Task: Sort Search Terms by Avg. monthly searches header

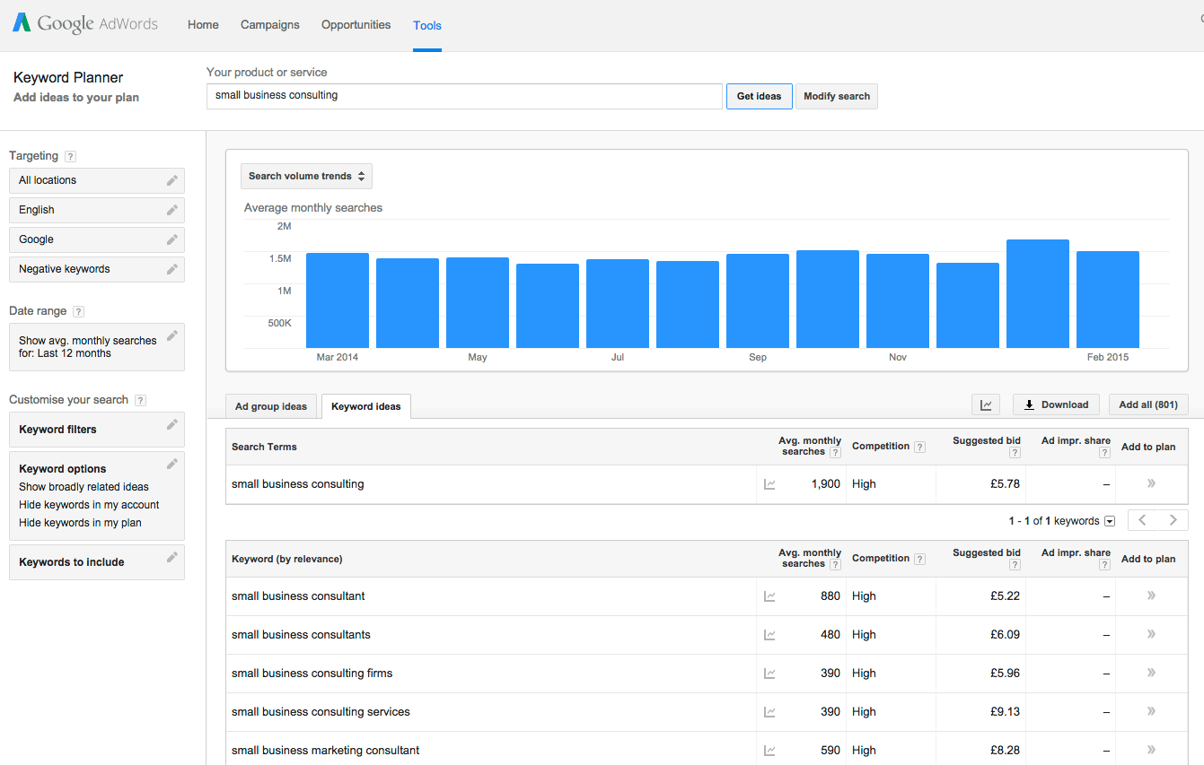Action: [809, 446]
